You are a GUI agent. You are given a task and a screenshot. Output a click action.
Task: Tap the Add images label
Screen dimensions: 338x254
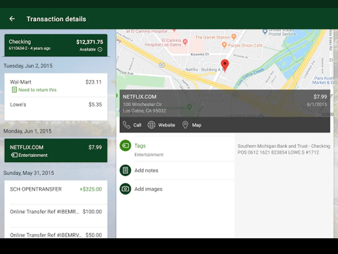(x=148, y=189)
